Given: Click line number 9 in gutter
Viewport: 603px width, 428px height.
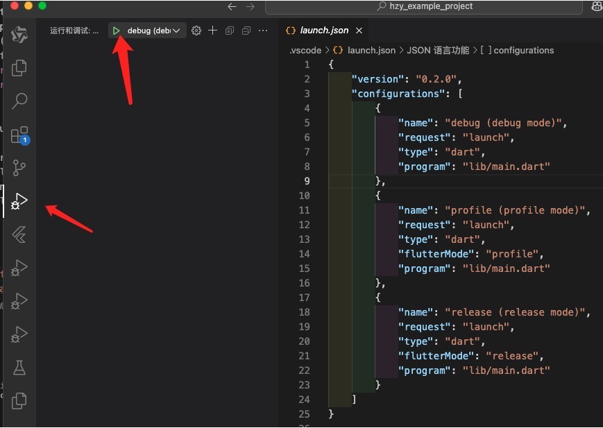Looking at the screenshot, I should 307,181.
